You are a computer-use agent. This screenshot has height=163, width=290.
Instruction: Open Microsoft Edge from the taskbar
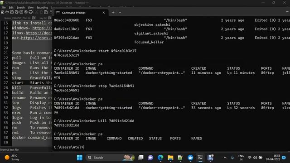160,158
